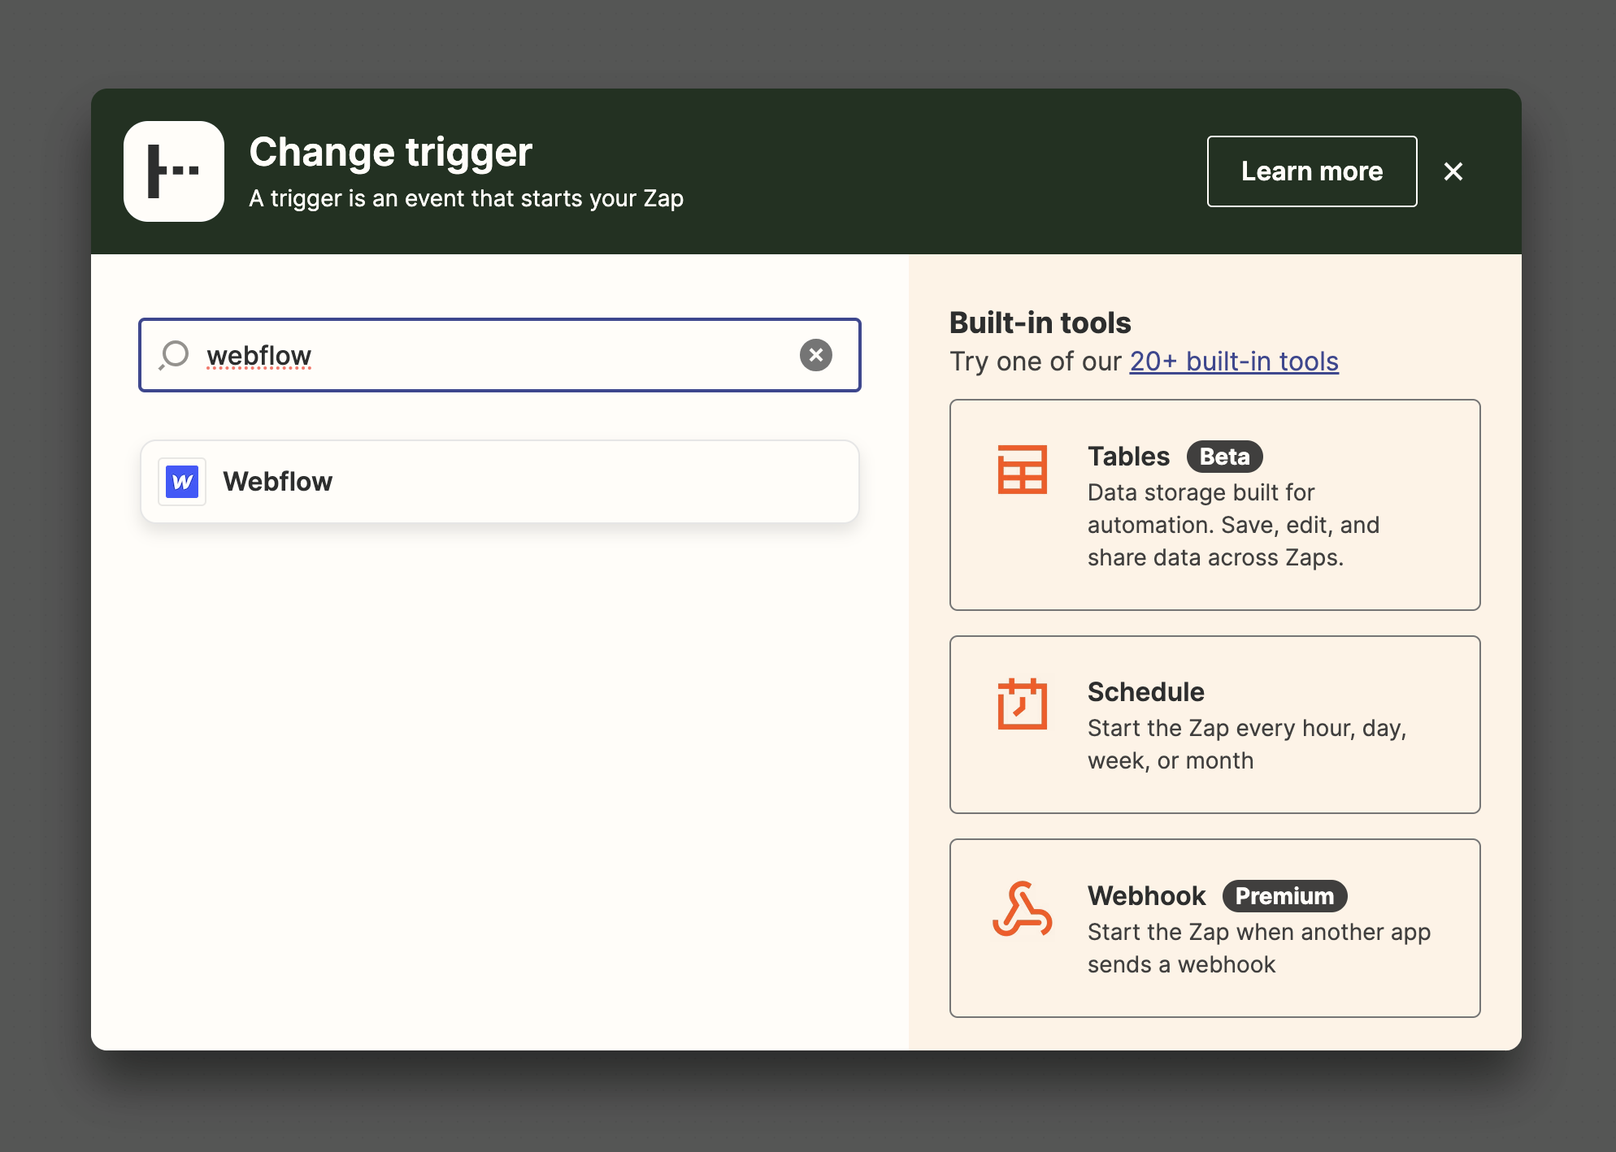Screen dimensions: 1616x1152
Task: Click the Tables data storage description
Action: click(1232, 525)
